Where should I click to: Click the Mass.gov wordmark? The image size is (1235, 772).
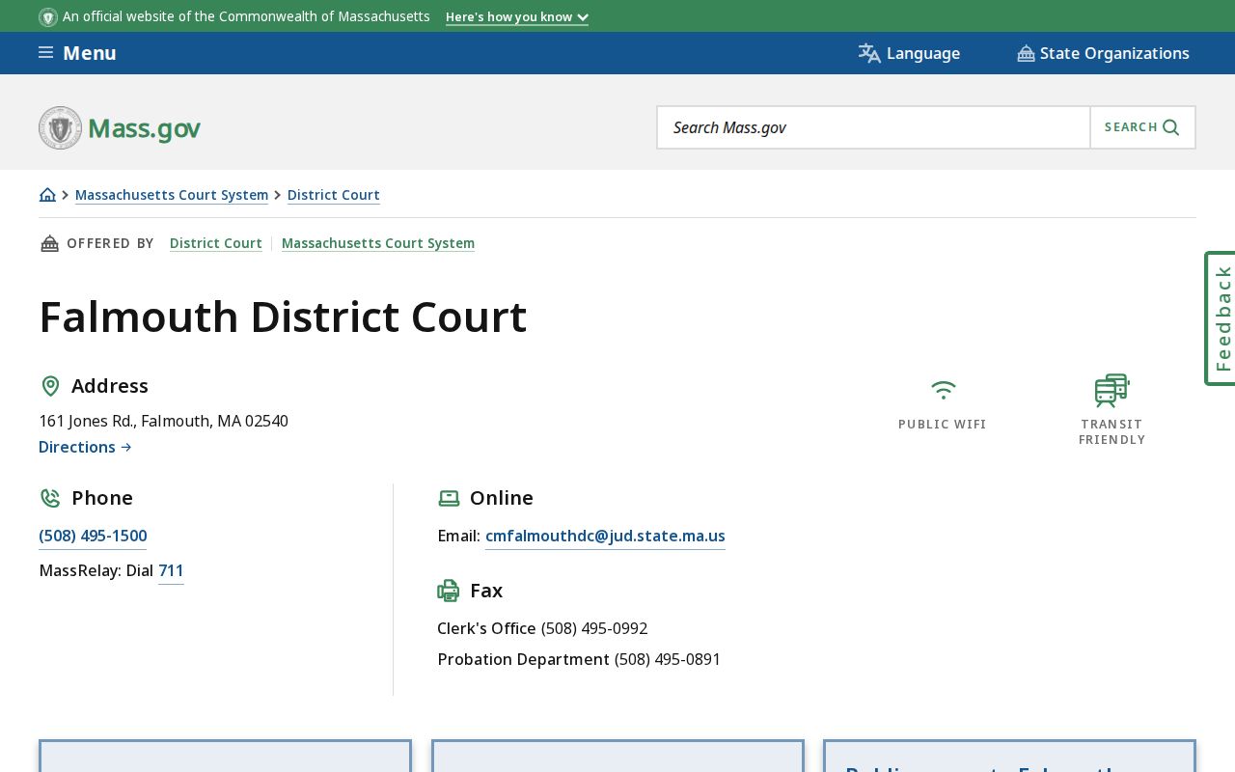pyautogui.click(x=144, y=128)
